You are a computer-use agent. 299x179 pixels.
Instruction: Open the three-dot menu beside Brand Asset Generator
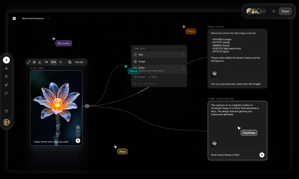pyautogui.click(x=49, y=18)
